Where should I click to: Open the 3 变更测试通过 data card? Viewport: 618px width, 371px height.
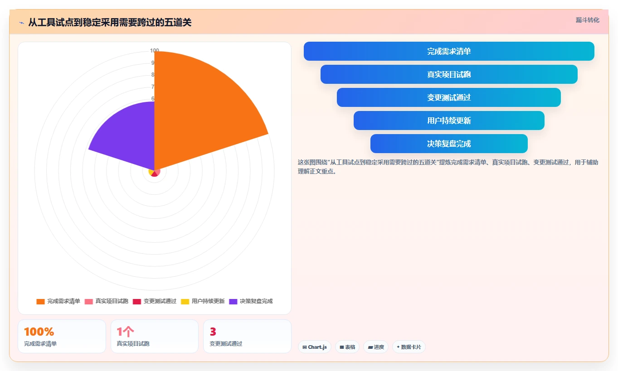pyautogui.click(x=247, y=336)
